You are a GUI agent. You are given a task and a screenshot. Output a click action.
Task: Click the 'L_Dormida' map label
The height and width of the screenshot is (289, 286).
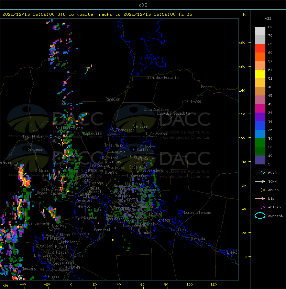196,239
